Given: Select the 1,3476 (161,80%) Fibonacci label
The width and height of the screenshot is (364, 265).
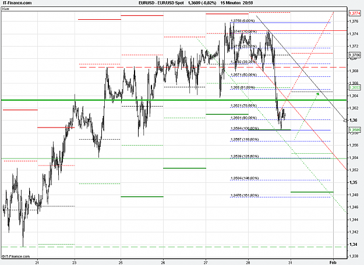Looking at the screenshot, I should tap(245, 195).
